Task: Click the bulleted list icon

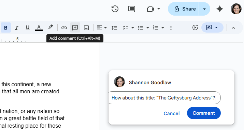Action: pyautogui.click(x=141, y=28)
